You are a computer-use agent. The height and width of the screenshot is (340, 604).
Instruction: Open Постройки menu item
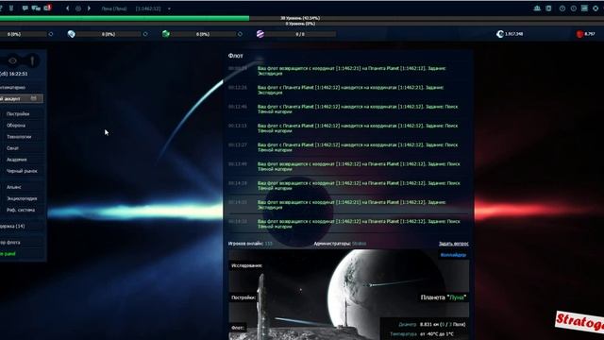[x=18, y=114]
